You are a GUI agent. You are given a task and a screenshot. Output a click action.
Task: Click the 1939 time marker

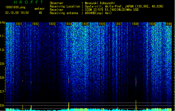(152, 24)
